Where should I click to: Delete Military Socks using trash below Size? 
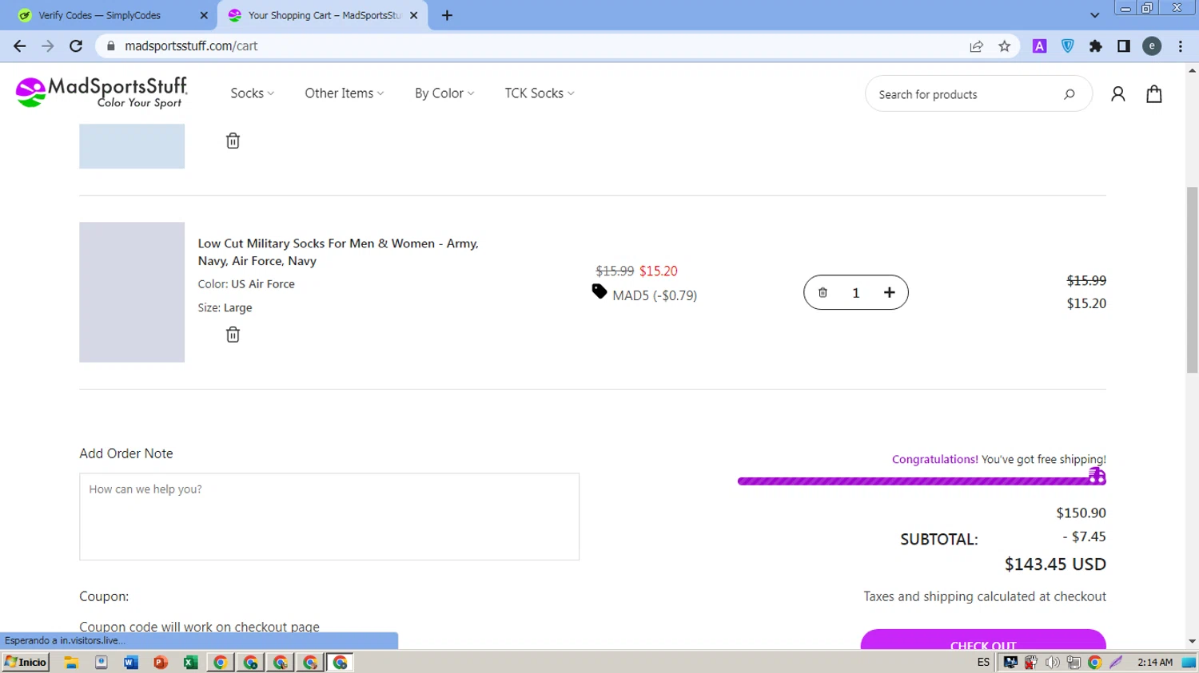pyautogui.click(x=233, y=335)
